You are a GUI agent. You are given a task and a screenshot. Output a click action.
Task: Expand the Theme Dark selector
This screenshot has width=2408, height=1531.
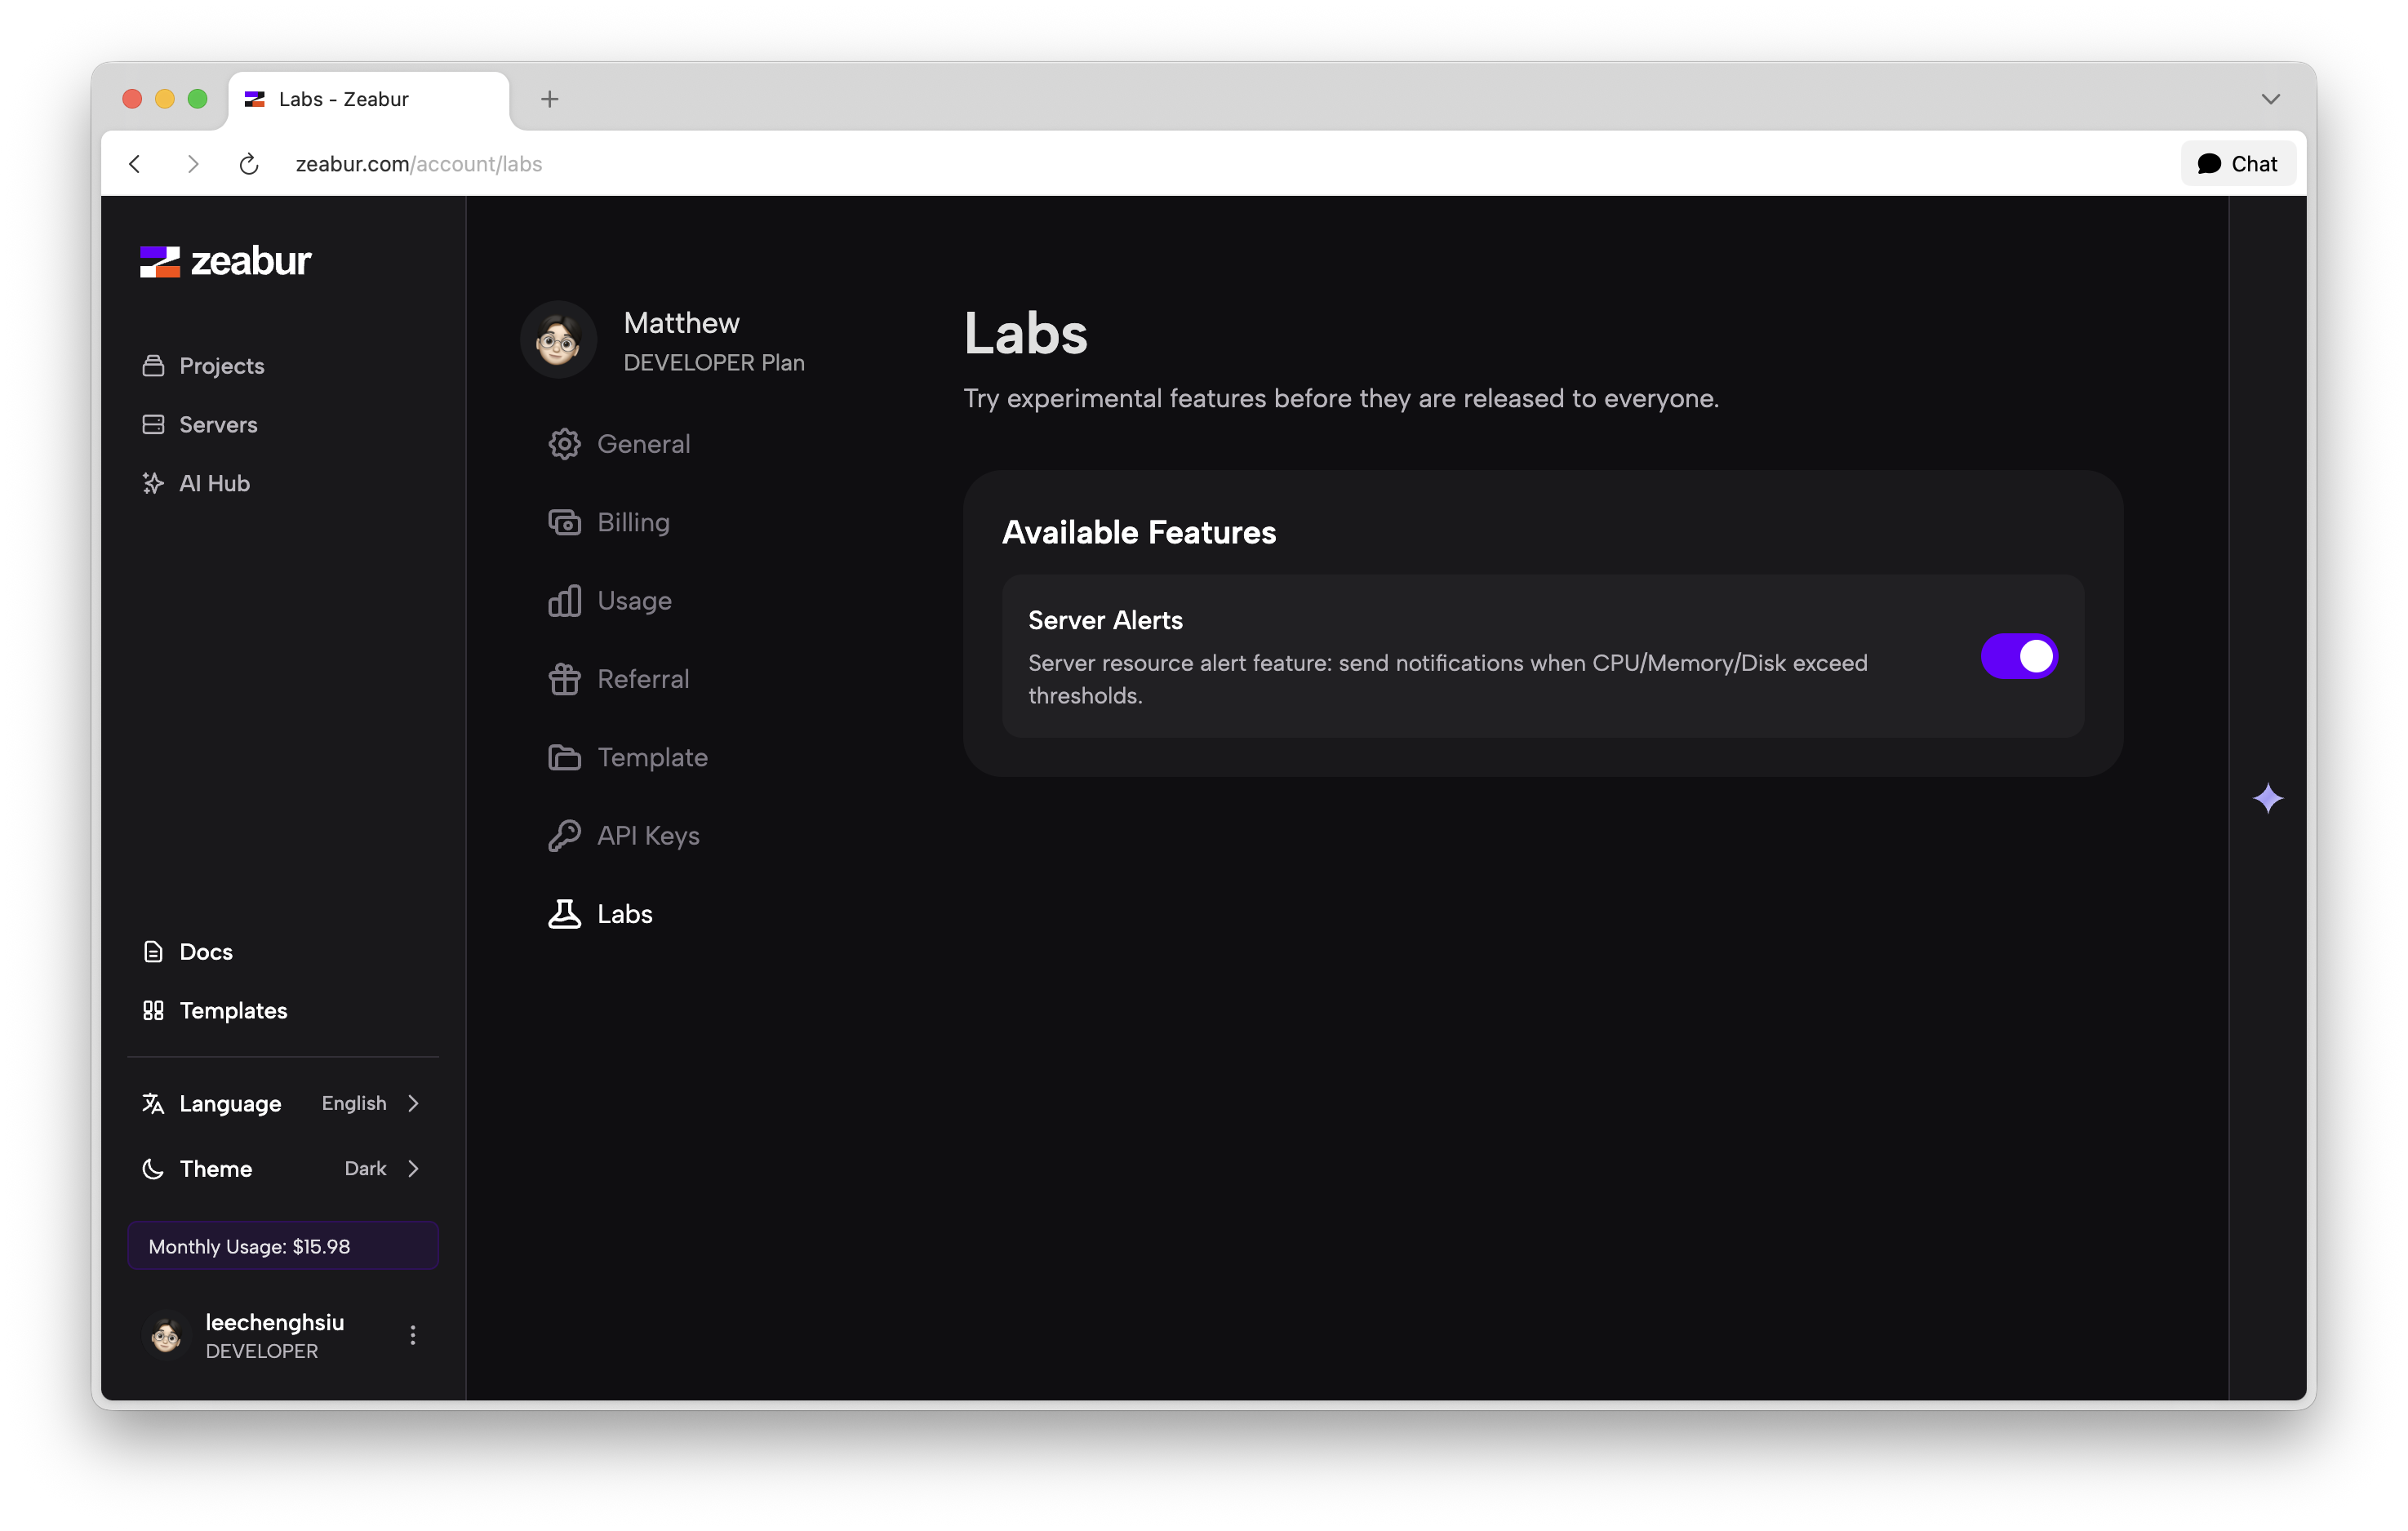coord(381,1168)
